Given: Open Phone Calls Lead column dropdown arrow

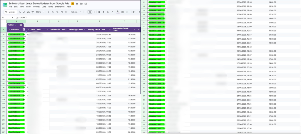Looking at the screenshot, I should tap(66, 30).
